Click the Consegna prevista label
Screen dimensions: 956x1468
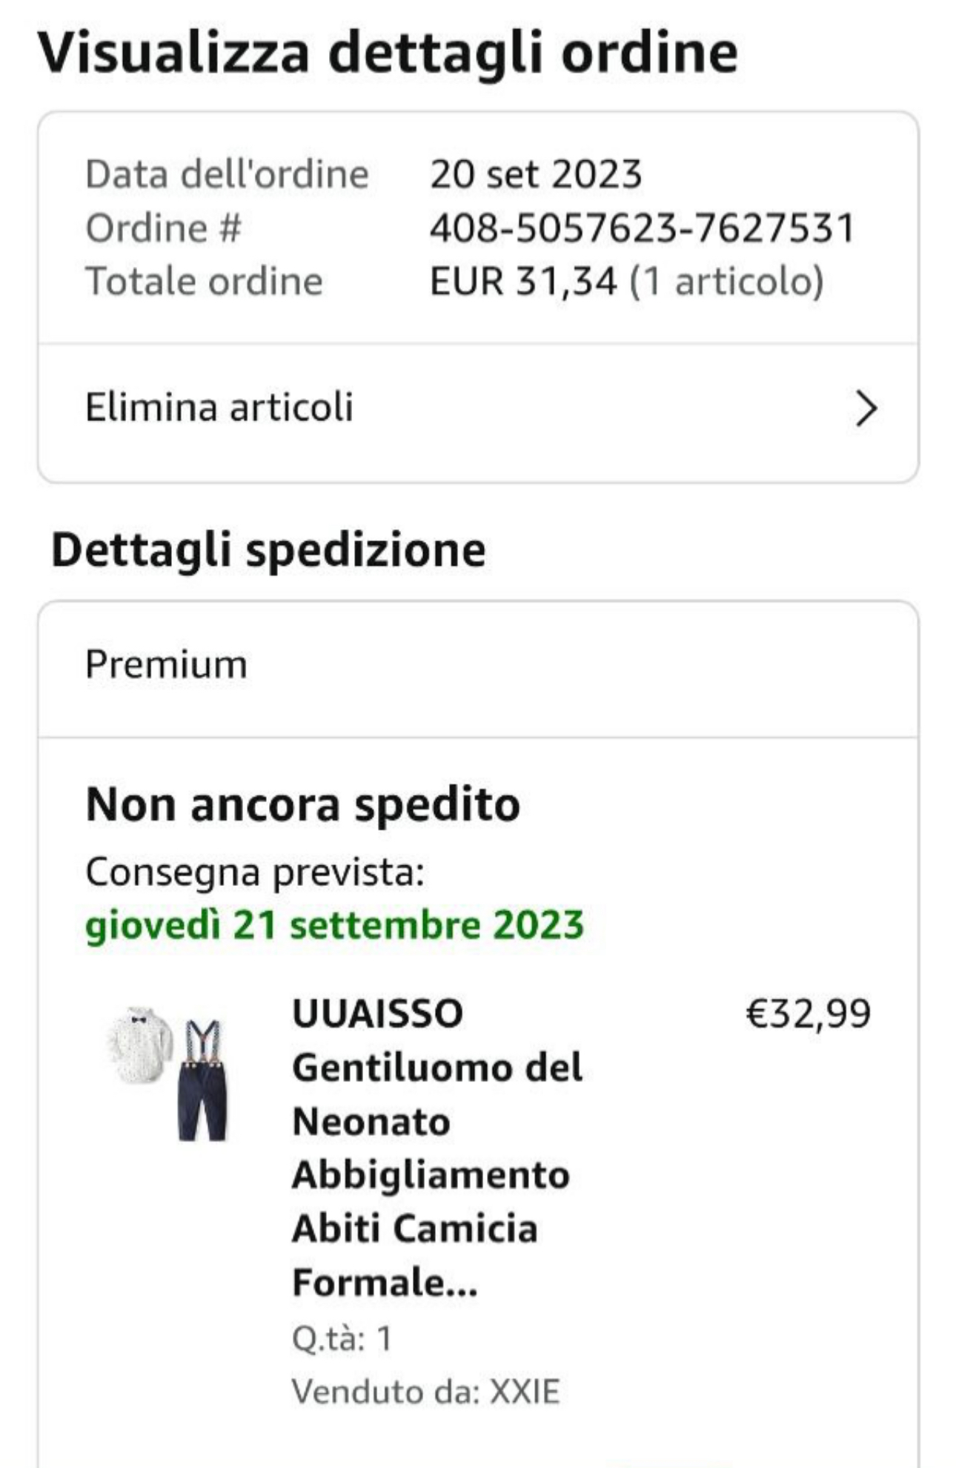[255, 873]
